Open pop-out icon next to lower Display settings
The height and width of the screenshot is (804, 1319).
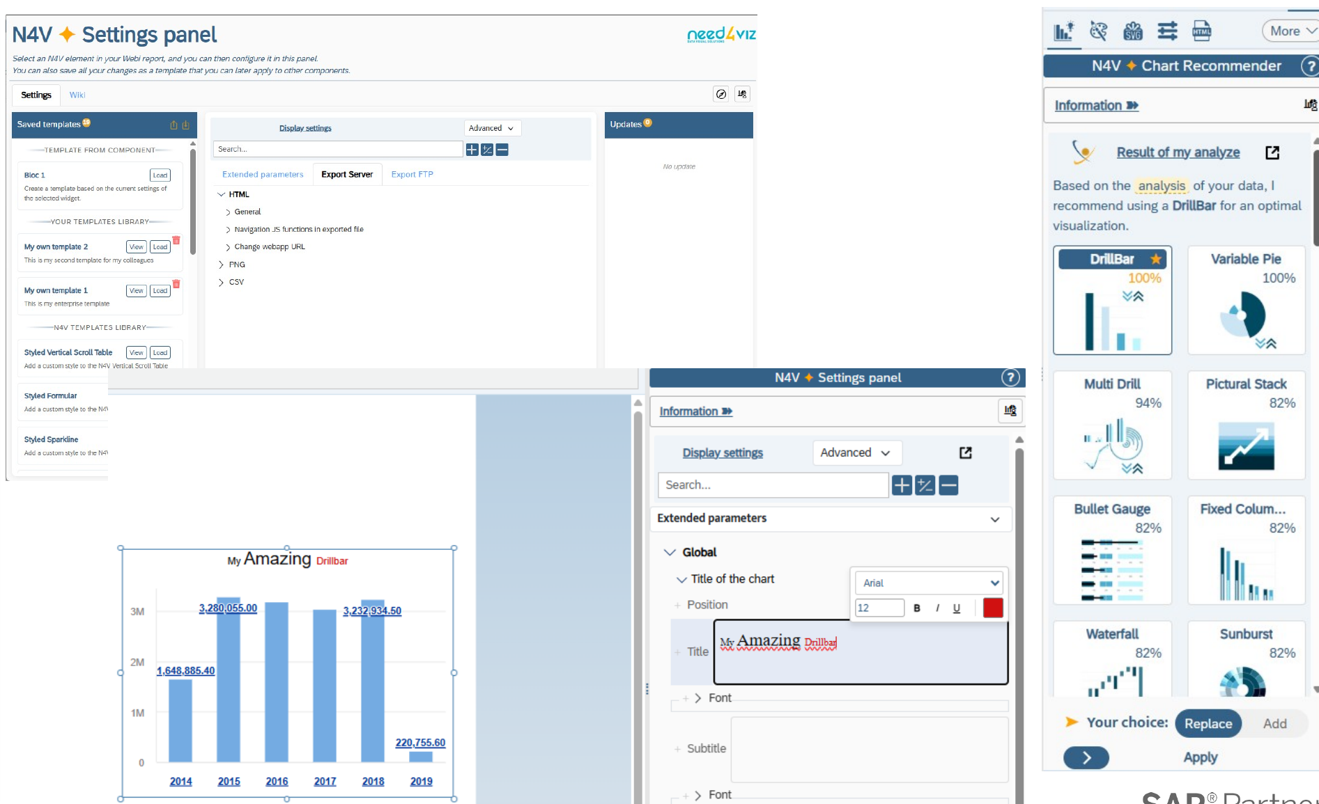point(966,452)
